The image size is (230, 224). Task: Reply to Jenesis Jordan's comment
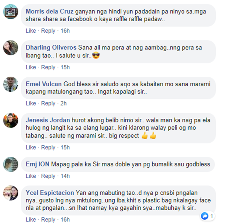(48, 147)
